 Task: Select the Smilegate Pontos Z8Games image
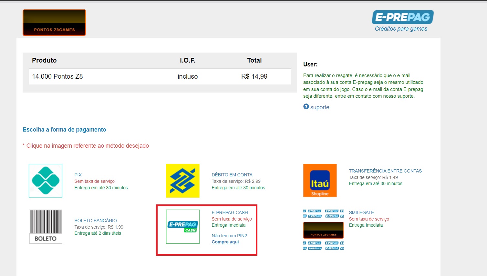coord(323,230)
